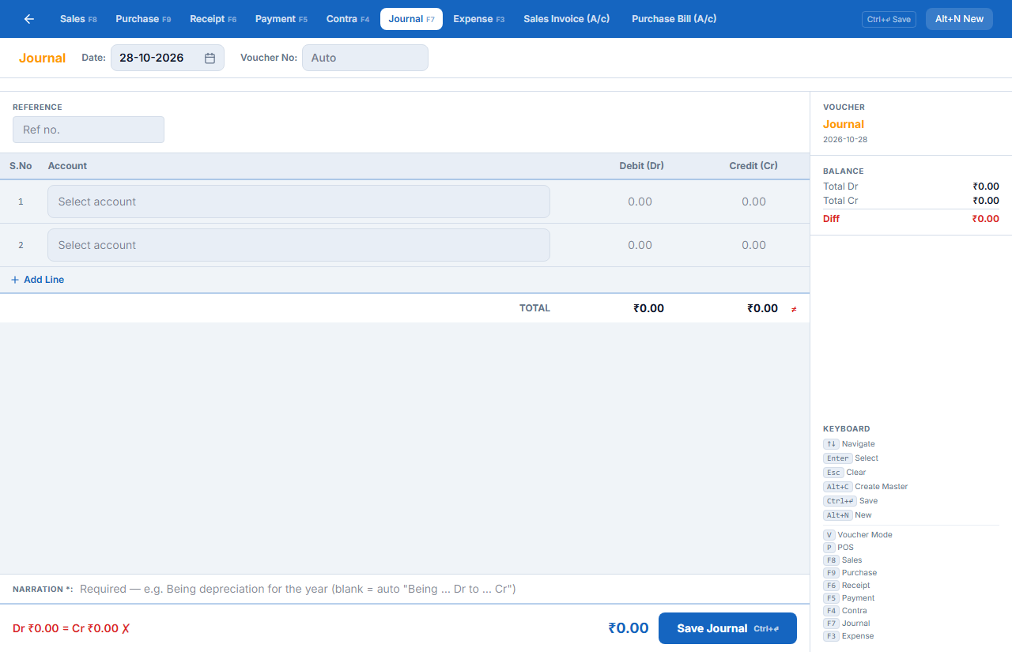This screenshot has width=1012, height=652.
Task: Open the calendar picker in Date field
Action: click(x=210, y=58)
